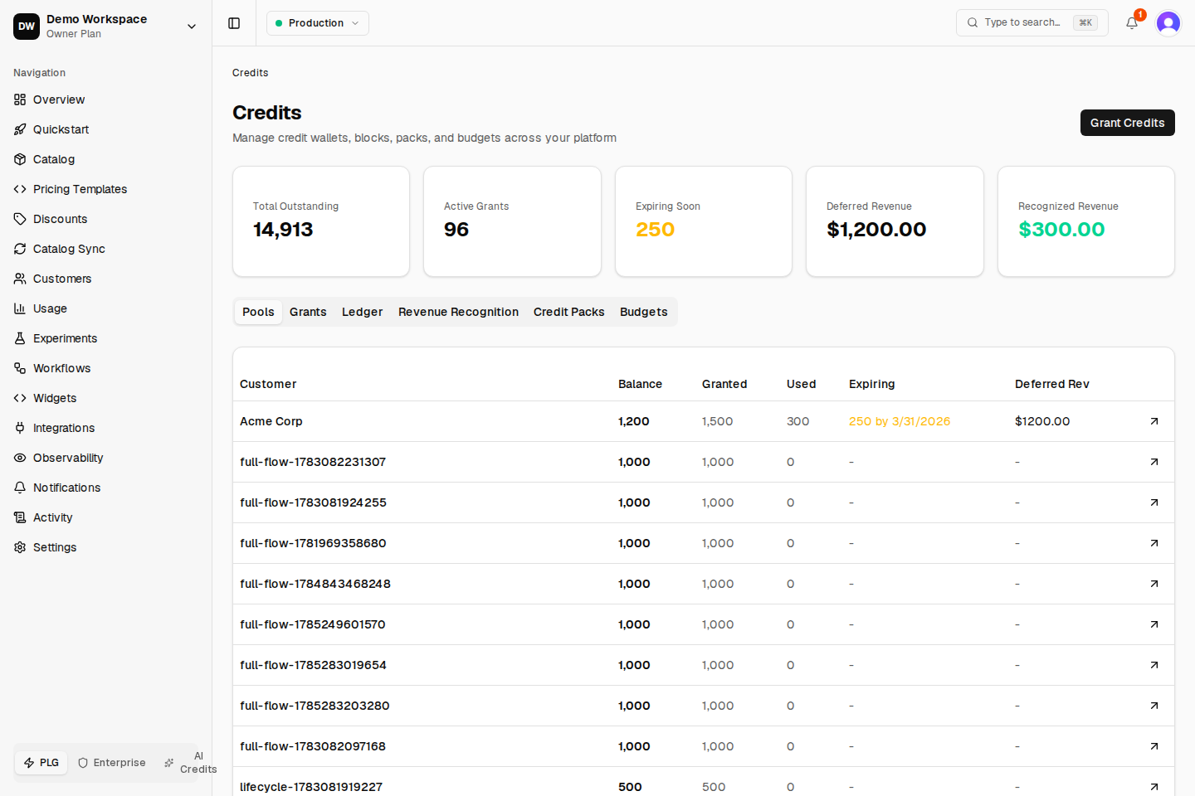Open full-flow-1785283019654 row arrow icon
The image size is (1195, 796).
[x=1154, y=665]
